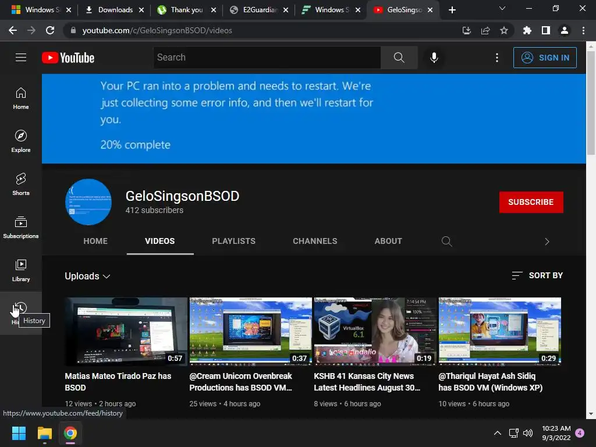
Task: Click the YouTube logo
Action: [68, 58]
